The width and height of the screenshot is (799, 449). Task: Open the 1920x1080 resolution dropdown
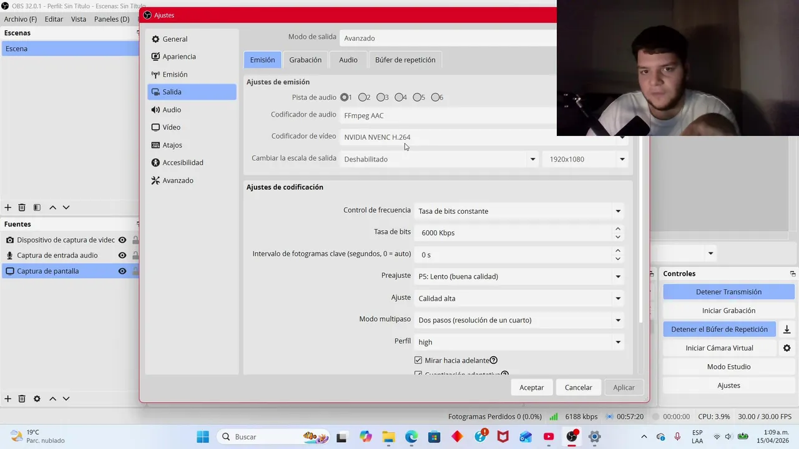[586, 159]
